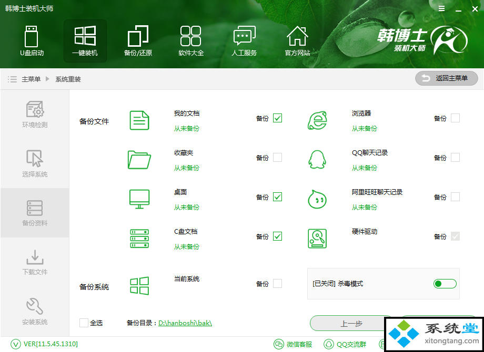Image resolution: width=484 pixels, height=352 pixels.
Task: Click the 收藏夹 folder icon
Action: tap(139, 160)
